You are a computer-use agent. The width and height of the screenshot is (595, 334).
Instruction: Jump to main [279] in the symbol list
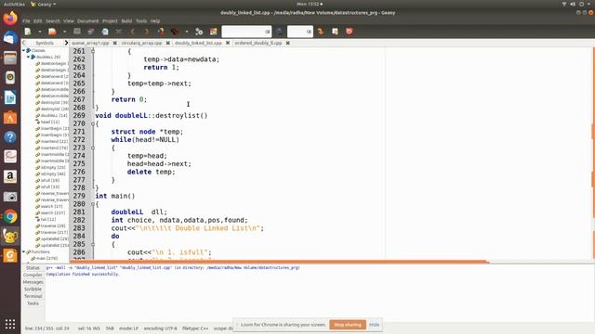point(46,258)
